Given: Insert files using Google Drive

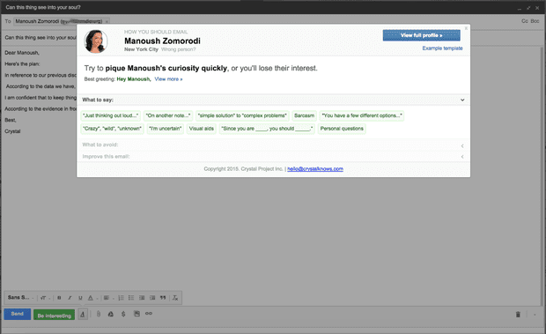Looking at the screenshot, I should 111,314.
